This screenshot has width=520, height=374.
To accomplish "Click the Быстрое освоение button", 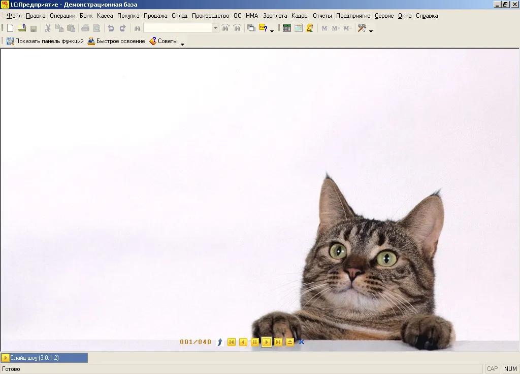I will pyautogui.click(x=116, y=42).
